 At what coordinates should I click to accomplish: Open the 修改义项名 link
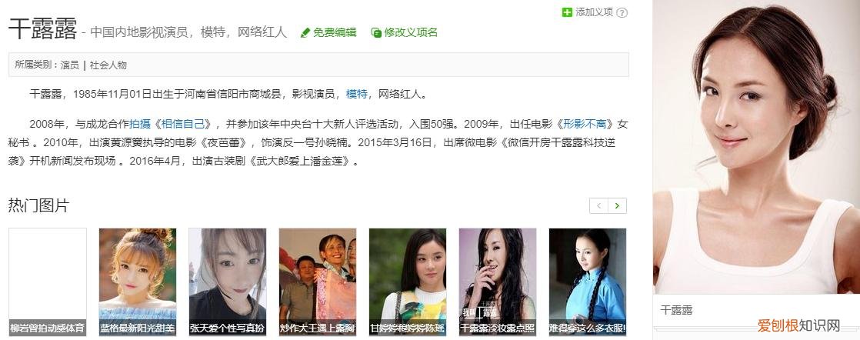(x=411, y=32)
